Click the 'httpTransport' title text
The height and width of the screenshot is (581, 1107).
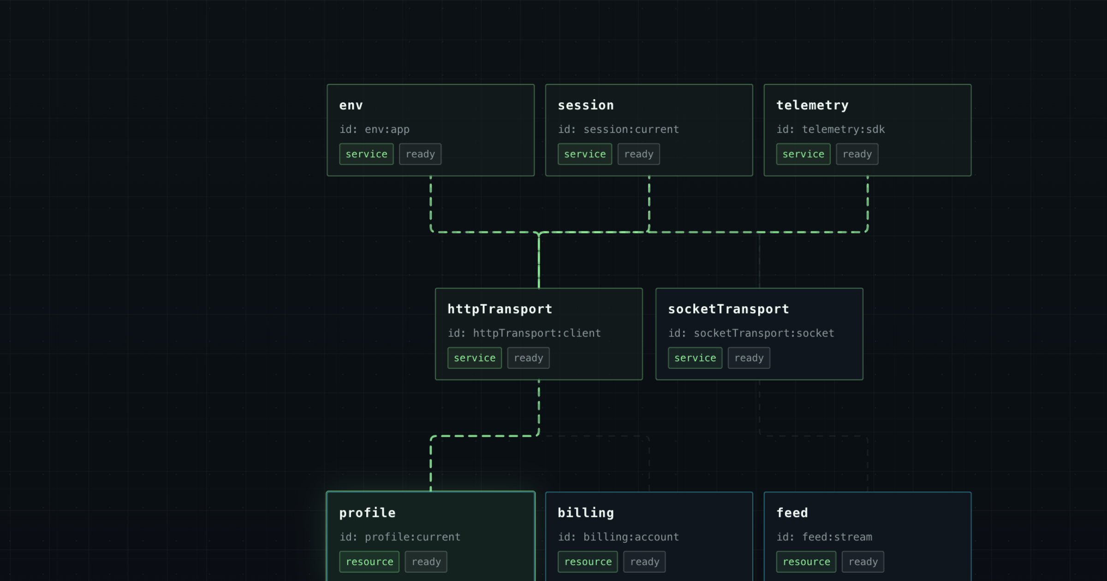tap(500, 309)
